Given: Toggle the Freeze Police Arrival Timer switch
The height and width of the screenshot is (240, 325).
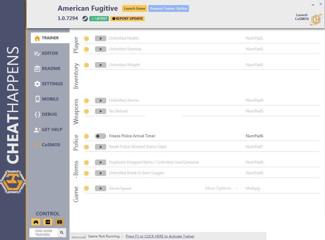Looking at the screenshot, I should pos(101,136).
